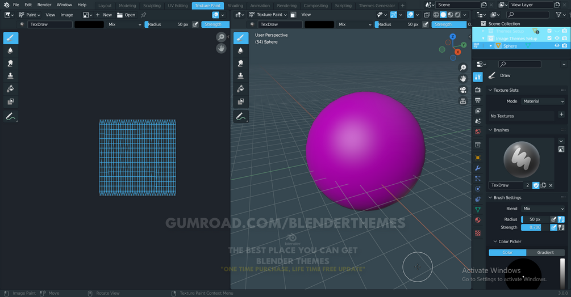Add a texture slot with the plus button

[x=561, y=114]
